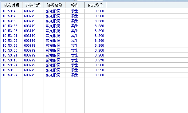Viewport: 188px width, 113px height.
Task: Click 威龙股份 in the 10:53:07 row
Action: pyautogui.click(x=53, y=36)
